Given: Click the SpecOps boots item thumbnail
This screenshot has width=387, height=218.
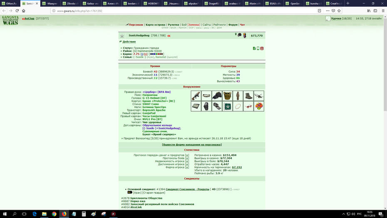Looking at the screenshot, I should coord(248,96).
